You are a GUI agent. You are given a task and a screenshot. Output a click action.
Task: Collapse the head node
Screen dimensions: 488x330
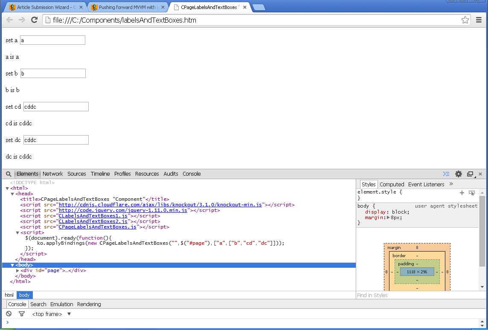tap(12, 194)
